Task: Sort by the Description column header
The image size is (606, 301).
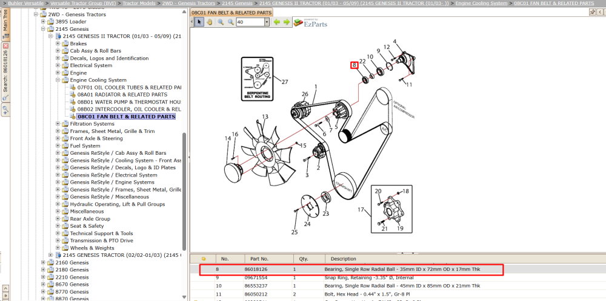Action: tap(465, 259)
